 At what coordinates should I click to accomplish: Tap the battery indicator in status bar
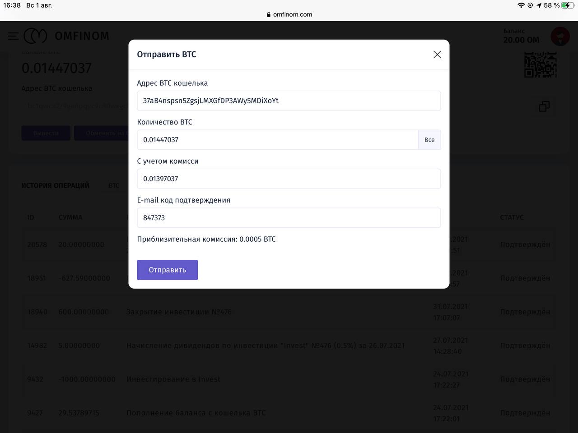pos(566,5)
